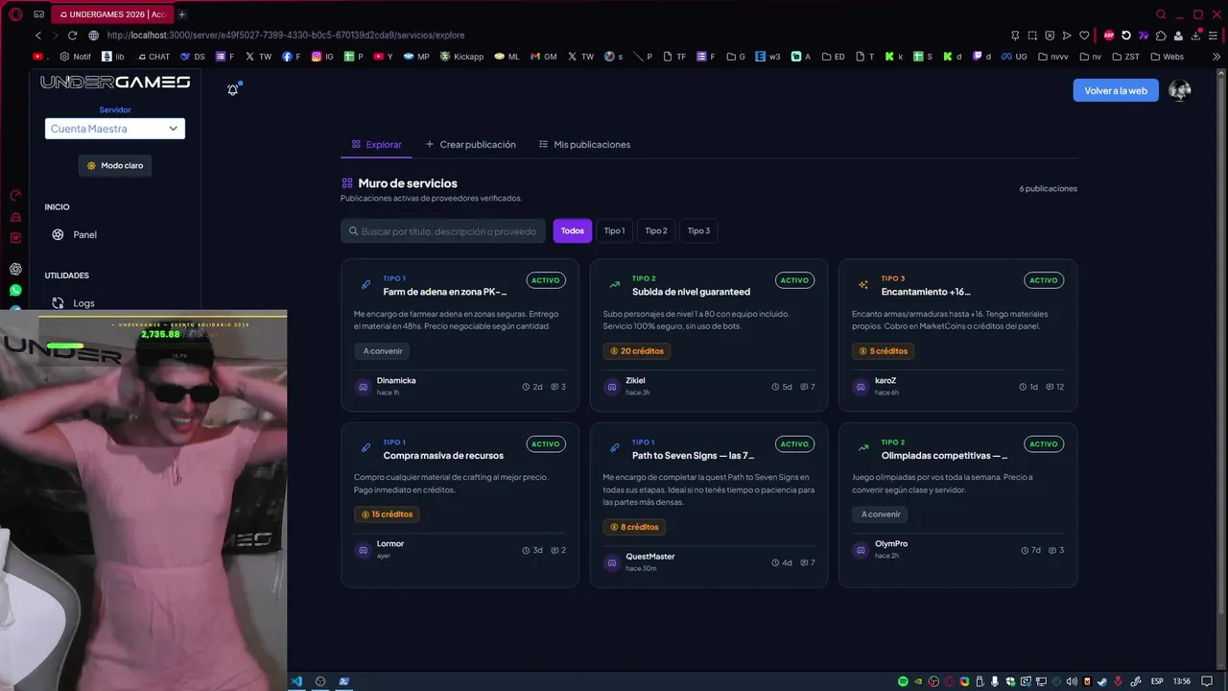Image resolution: width=1228 pixels, height=691 pixels.
Task: Click the sparkle icon on Encantamiento +16 card
Action: click(x=863, y=285)
